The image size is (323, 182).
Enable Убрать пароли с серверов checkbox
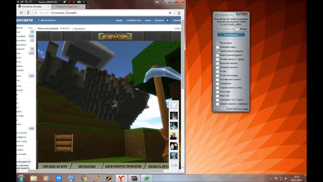click(218, 104)
